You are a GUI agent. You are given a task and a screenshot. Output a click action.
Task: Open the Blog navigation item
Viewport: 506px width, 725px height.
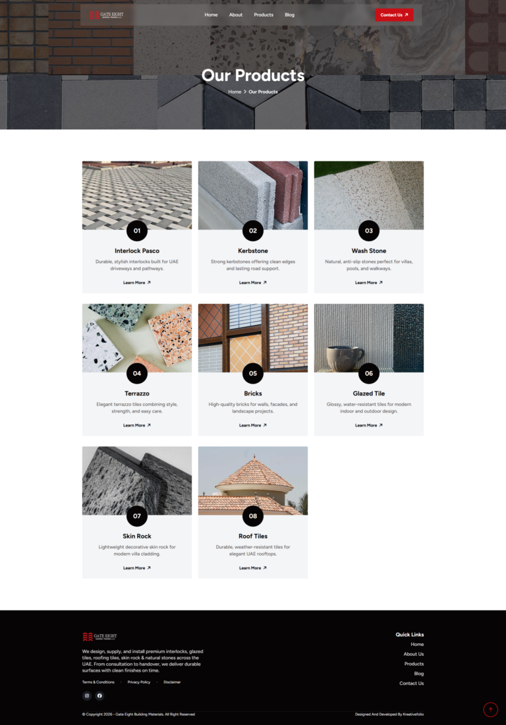[290, 14]
